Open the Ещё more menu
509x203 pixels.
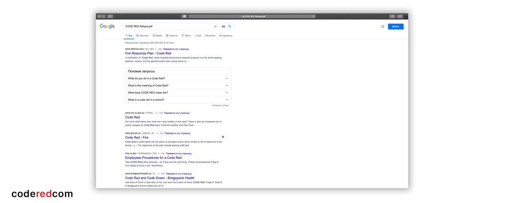click(198, 36)
